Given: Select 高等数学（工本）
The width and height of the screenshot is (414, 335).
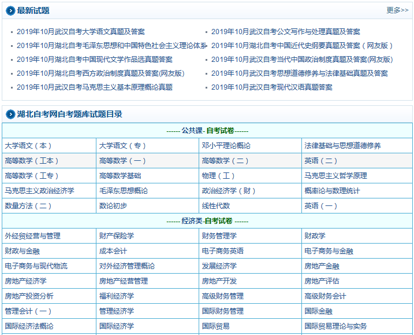Looking at the screenshot, I should 32,161.
